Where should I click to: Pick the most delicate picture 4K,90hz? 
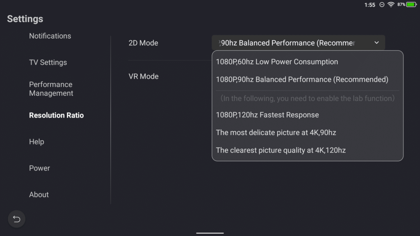[276, 132]
